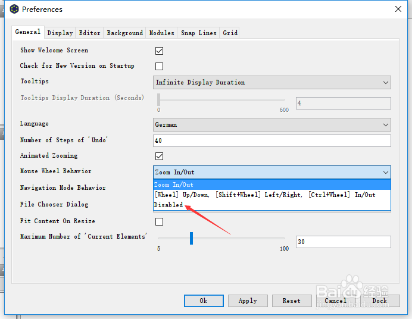Click the File Chooser Dialog label
412x319 pixels.
54,204
